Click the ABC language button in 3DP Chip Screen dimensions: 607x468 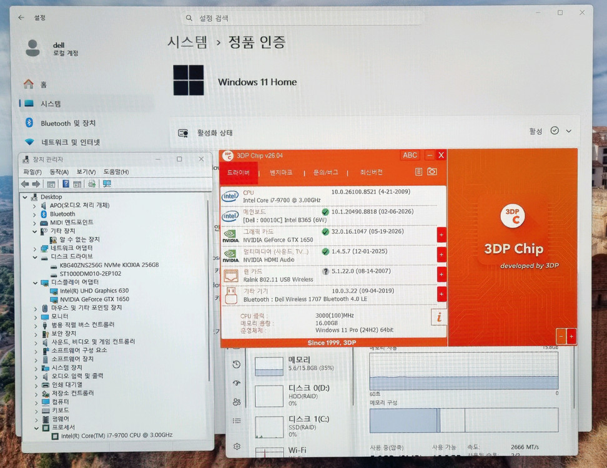tap(410, 155)
